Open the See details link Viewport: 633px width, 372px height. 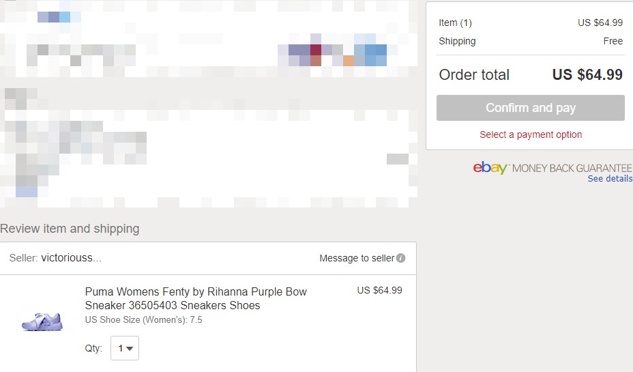[x=610, y=179]
